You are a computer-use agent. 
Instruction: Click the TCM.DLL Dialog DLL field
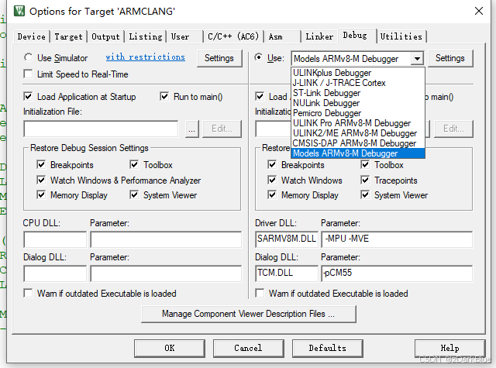[x=287, y=273]
